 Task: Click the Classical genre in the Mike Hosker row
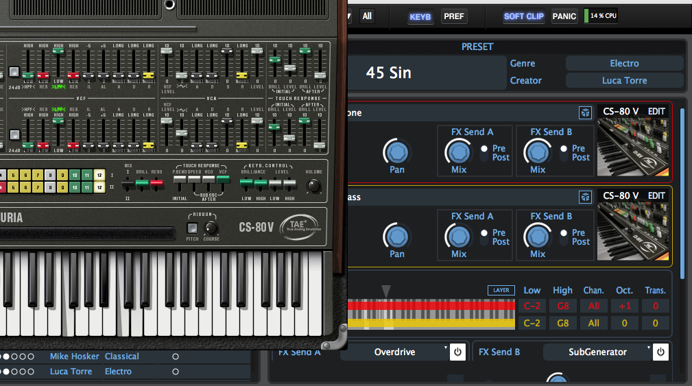[x=122, y=357]
